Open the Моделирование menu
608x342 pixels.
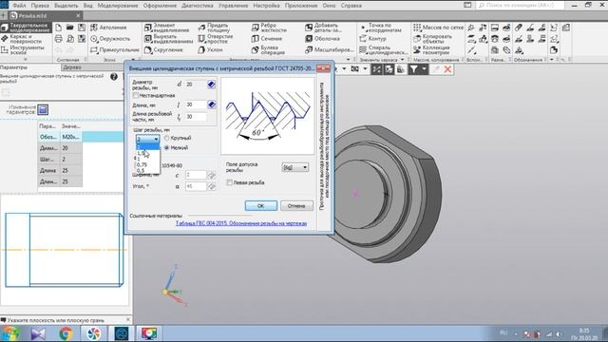pyautogui.click(x=118, y=6)
